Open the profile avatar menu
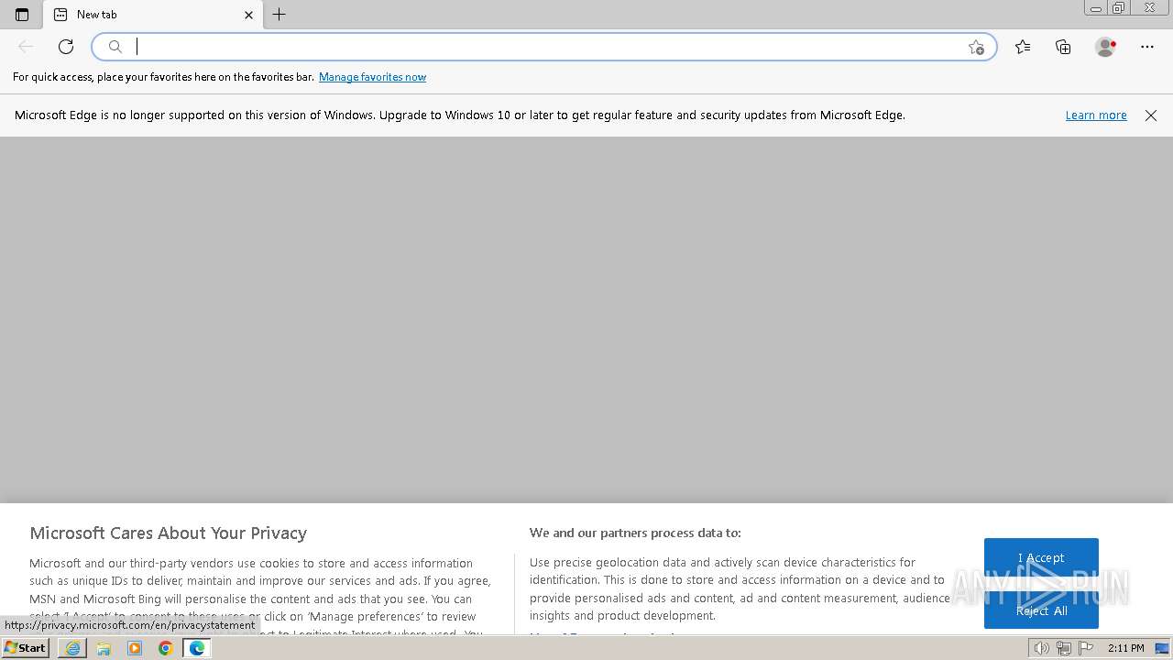 coord(1105,47)
